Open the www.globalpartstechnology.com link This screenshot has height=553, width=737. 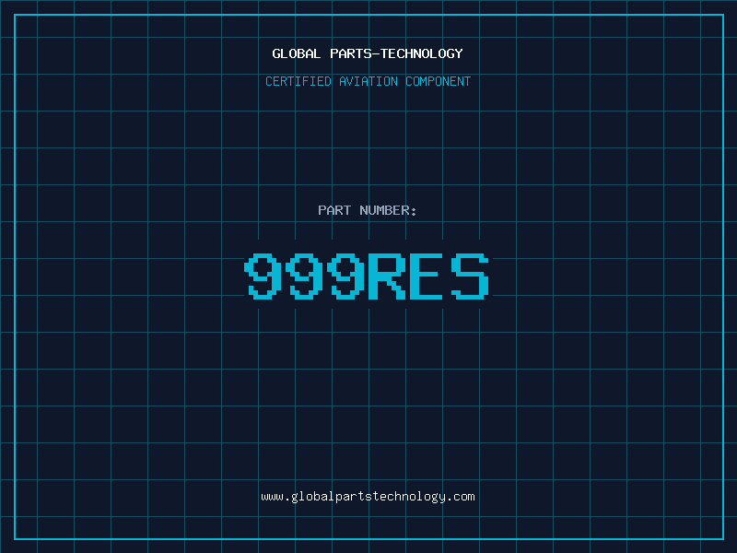tap(368, 497)
